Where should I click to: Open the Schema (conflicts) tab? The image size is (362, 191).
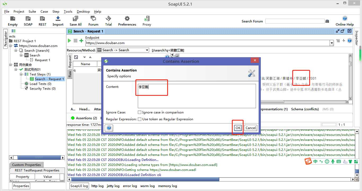tap(305, 109)
